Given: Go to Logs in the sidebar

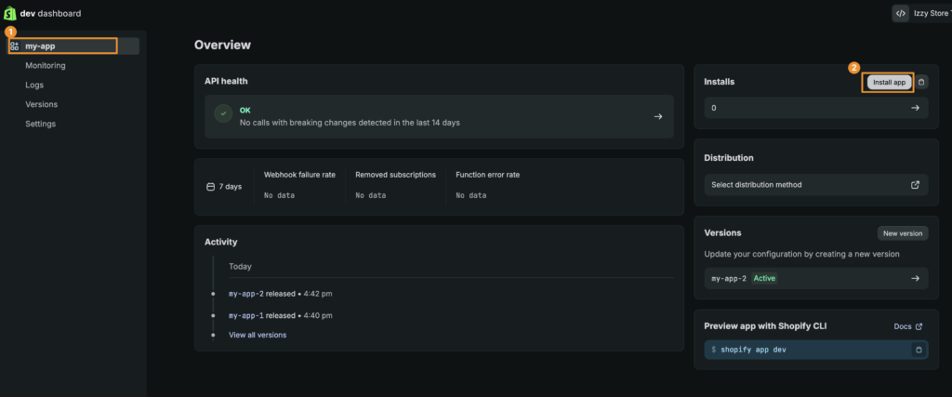Looking at the screenshot, I should (34, 85).
